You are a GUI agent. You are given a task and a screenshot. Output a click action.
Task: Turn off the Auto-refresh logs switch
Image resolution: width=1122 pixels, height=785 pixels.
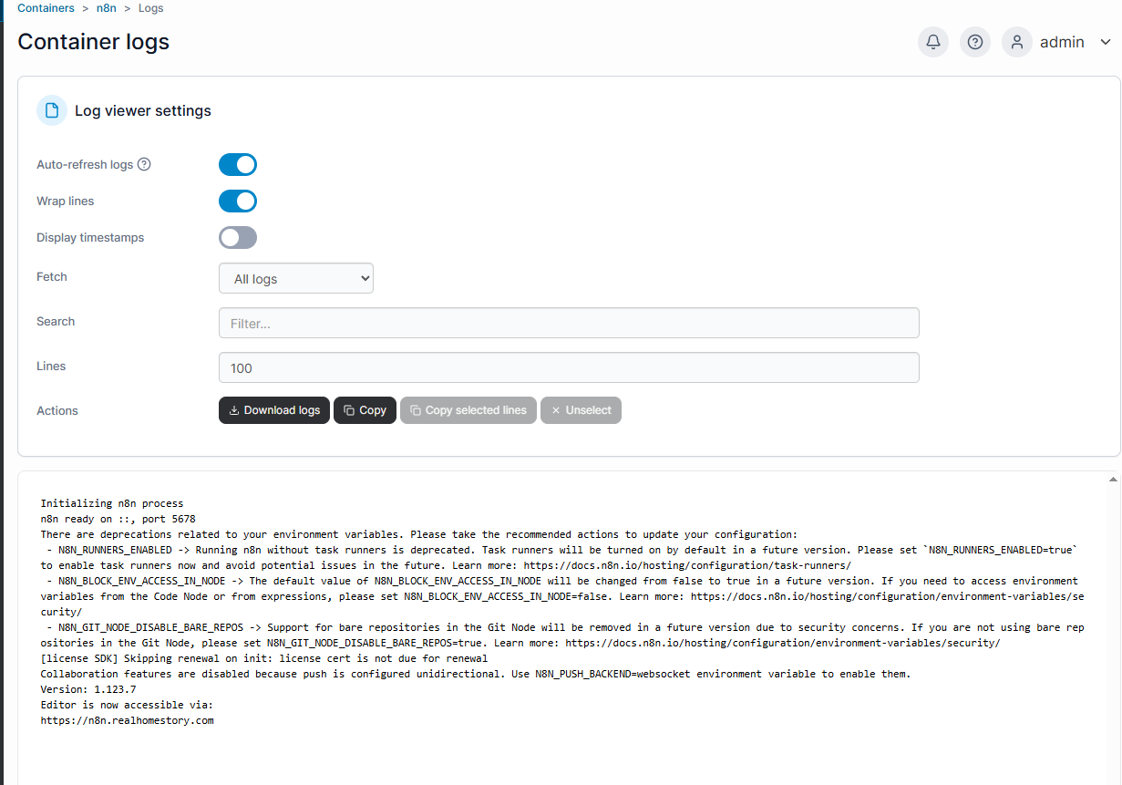(238, 164)
